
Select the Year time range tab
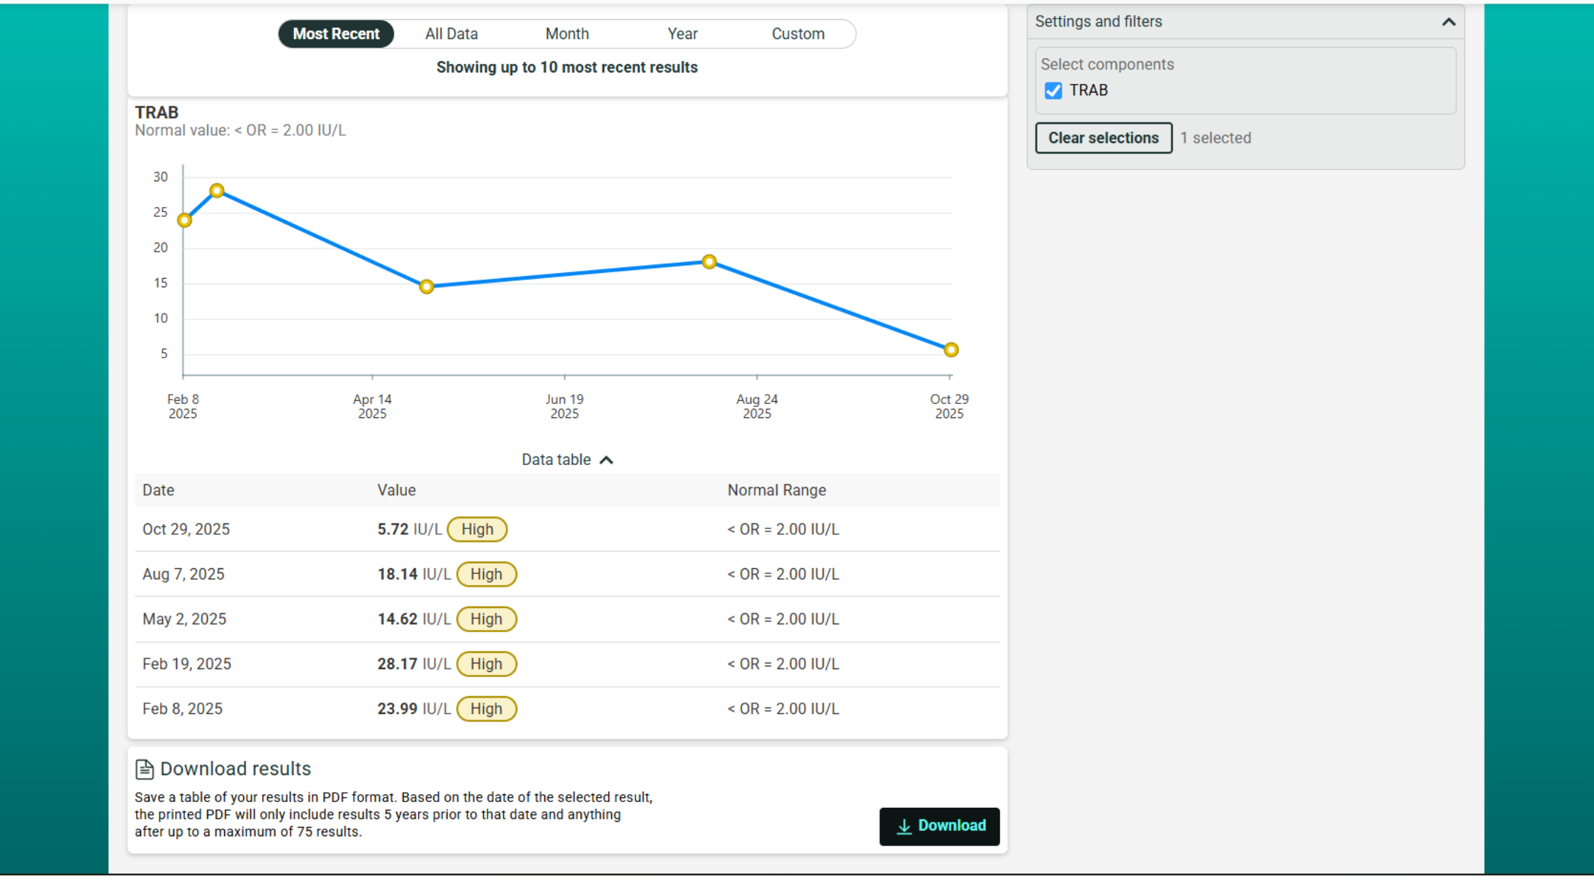click(682, 34)
